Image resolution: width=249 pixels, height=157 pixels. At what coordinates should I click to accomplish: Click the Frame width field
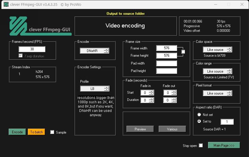(x=167, y=48)
